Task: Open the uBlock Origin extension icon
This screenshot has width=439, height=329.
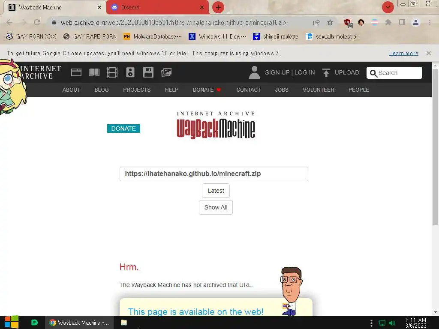Action: tap(348, 23)
